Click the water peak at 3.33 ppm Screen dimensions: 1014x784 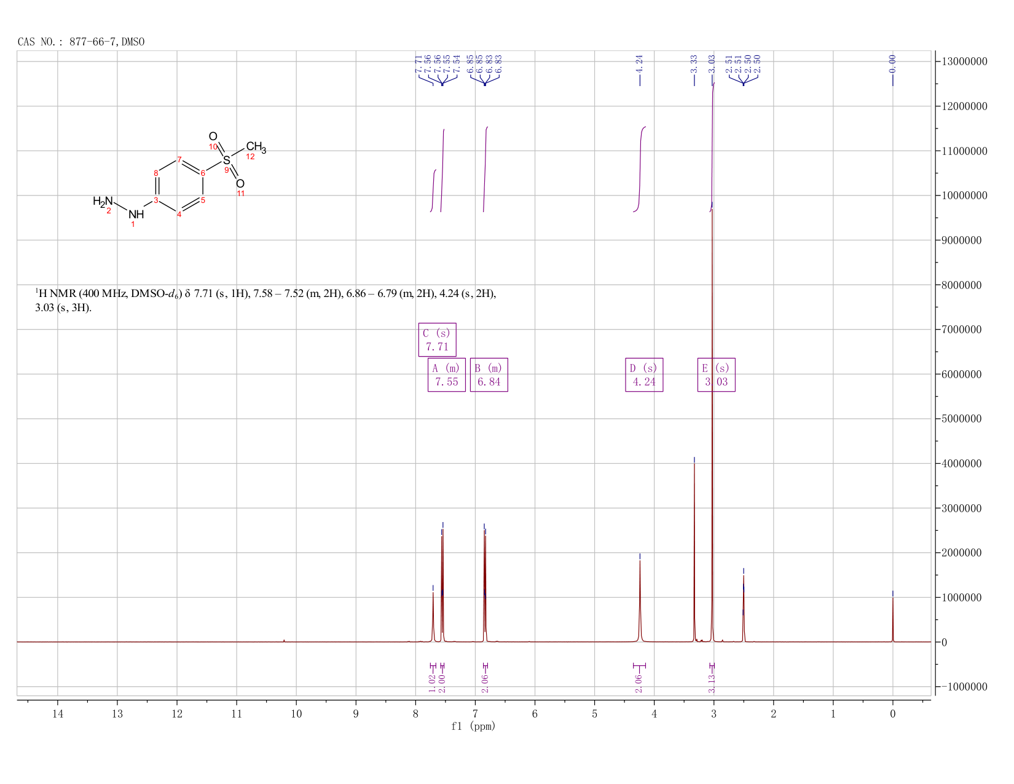pos(694,552)
